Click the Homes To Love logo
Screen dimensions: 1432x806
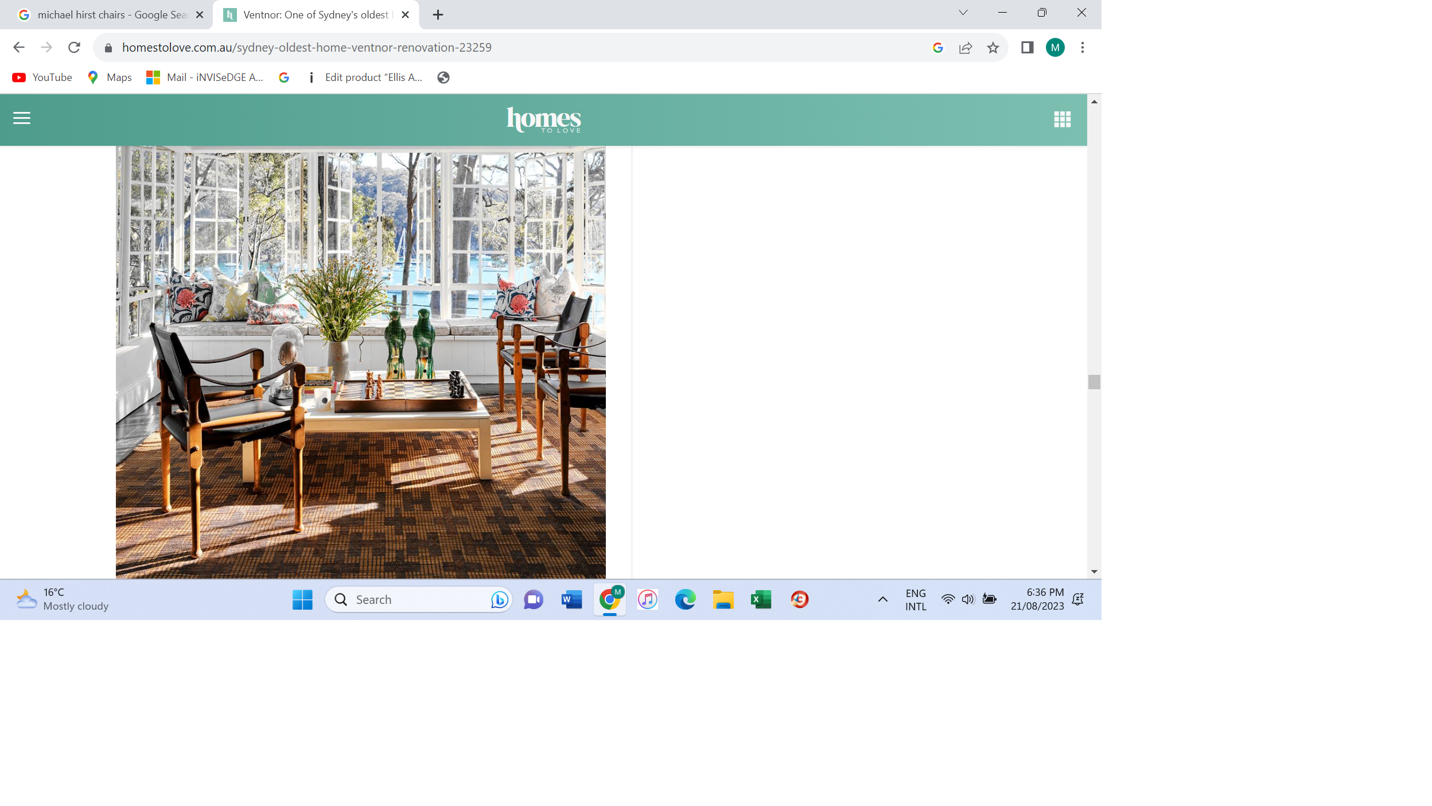[x=543, y=119]
